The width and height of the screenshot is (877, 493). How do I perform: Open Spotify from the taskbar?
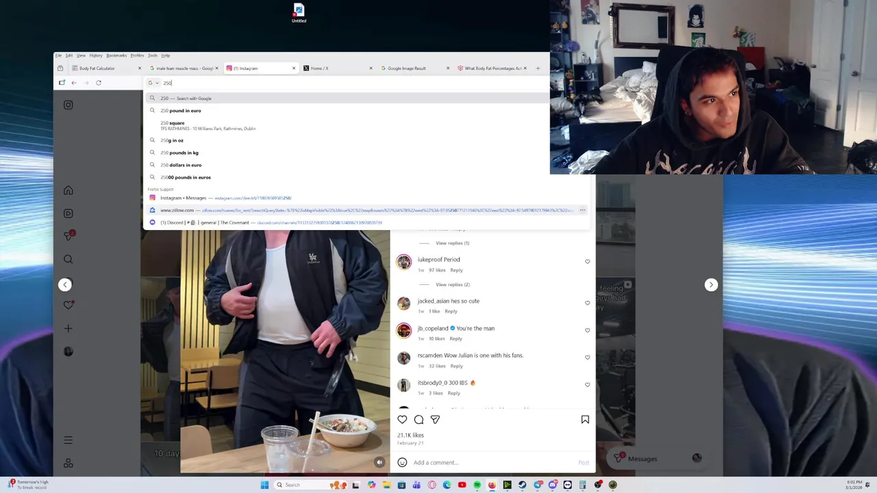point(477,485)
